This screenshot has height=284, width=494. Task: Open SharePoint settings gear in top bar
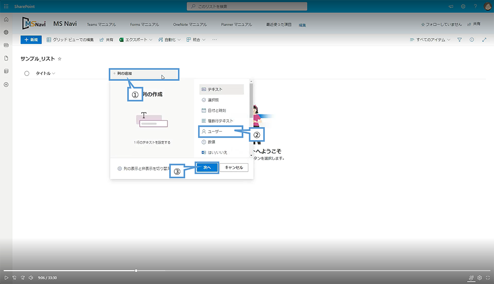(x=463, y=6)
